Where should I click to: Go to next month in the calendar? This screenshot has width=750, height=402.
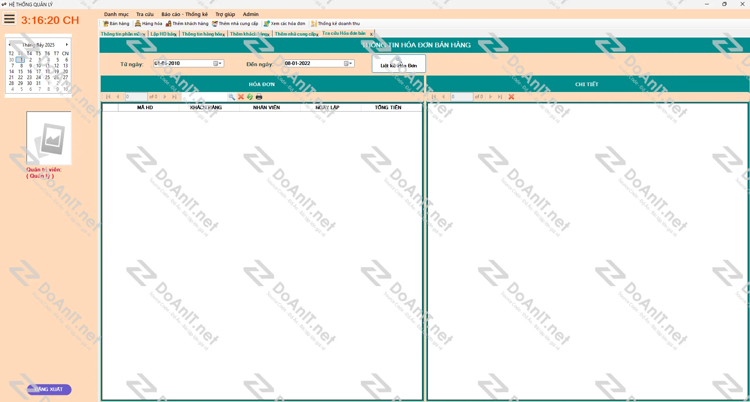coord(67,45)
